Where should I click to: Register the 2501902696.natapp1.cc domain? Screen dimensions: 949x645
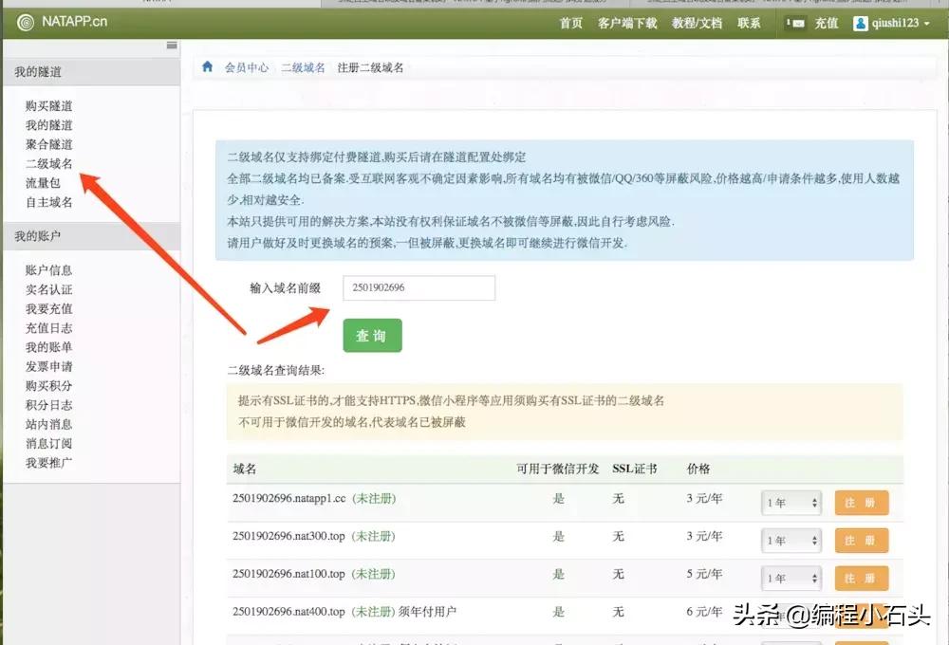(x=861, y=502)
